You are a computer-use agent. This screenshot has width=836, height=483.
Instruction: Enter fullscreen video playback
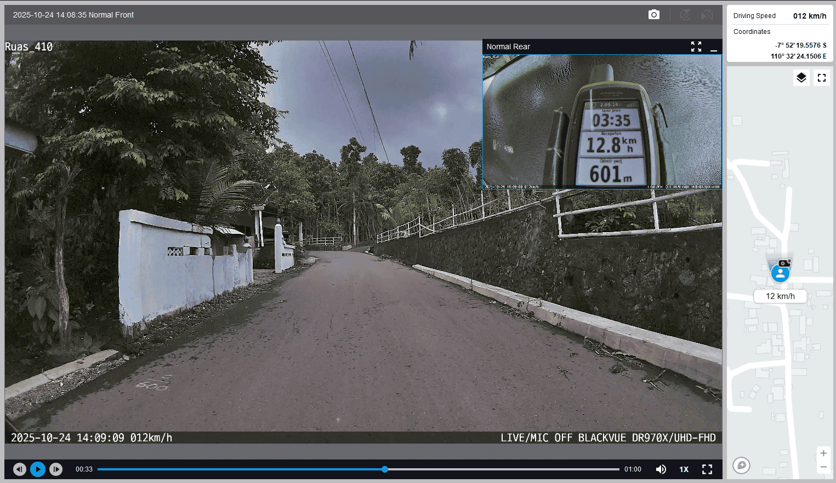pyautogui.click(x=707, y=469)
